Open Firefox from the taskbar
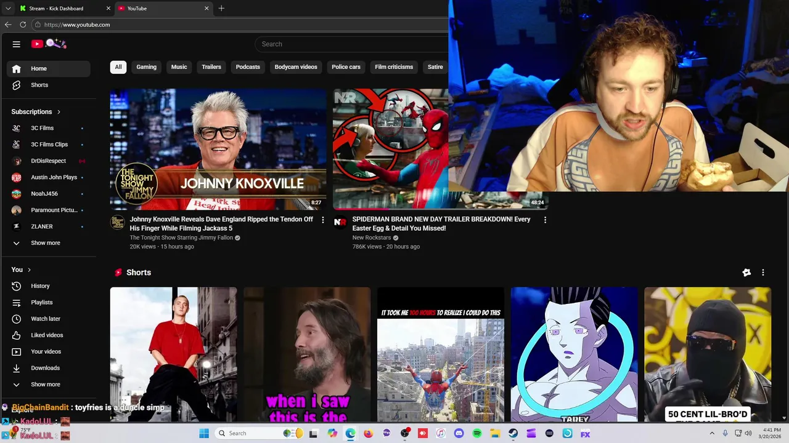The image size is (789, 443). 369,433
